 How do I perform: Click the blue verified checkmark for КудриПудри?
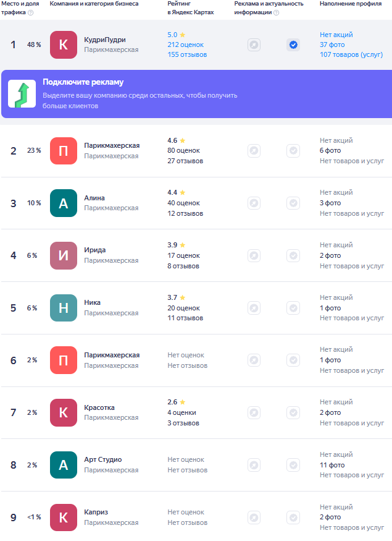coord(293,45)
